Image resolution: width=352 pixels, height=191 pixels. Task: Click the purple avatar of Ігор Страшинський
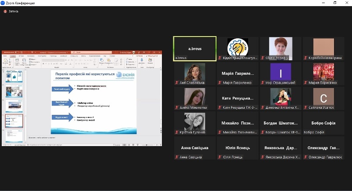[280, 72]
